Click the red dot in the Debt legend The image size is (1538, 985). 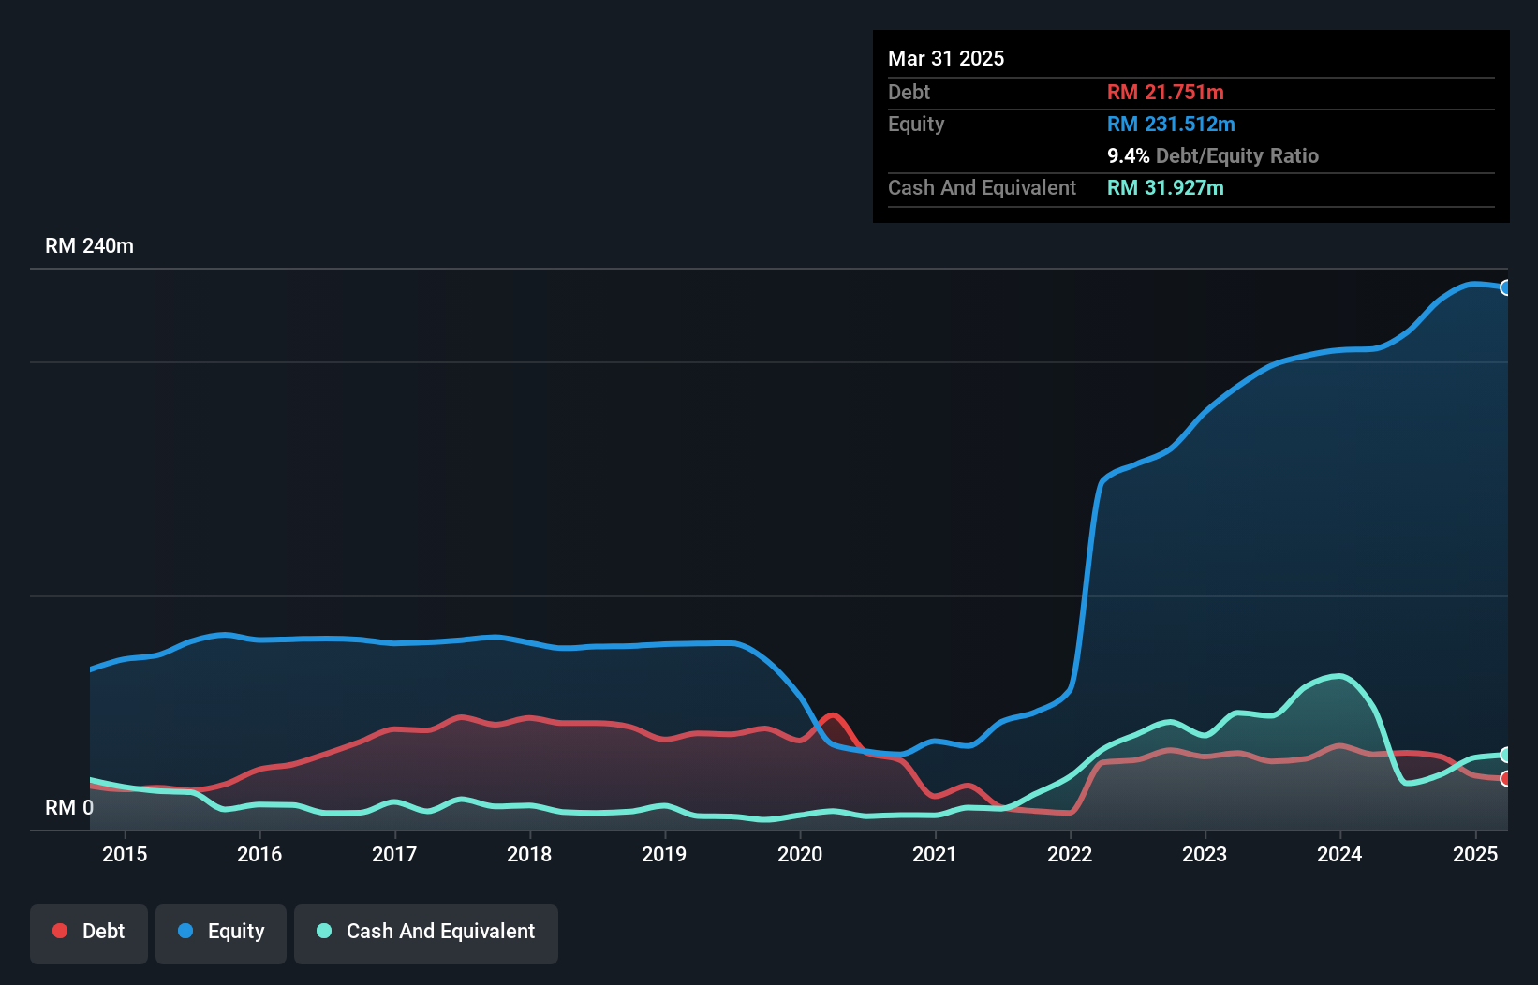click(60, 931)
